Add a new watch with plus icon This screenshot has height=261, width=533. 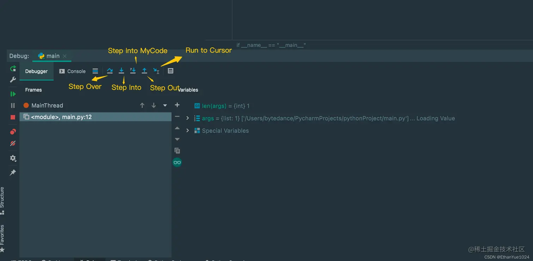177,105
